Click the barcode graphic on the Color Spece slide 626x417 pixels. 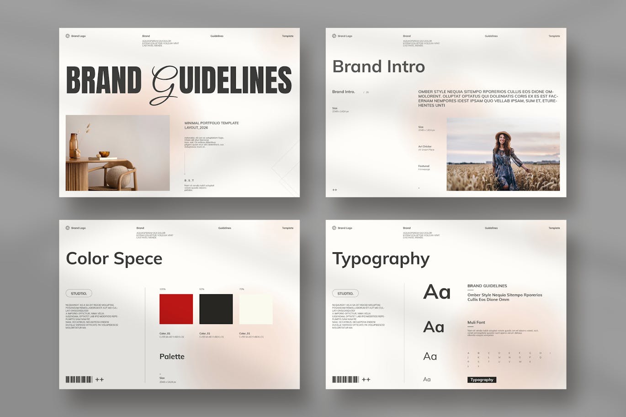(79, 380)
